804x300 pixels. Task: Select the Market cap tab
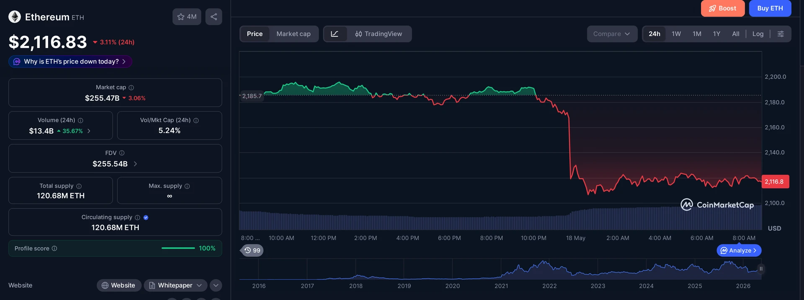[294, 34]
